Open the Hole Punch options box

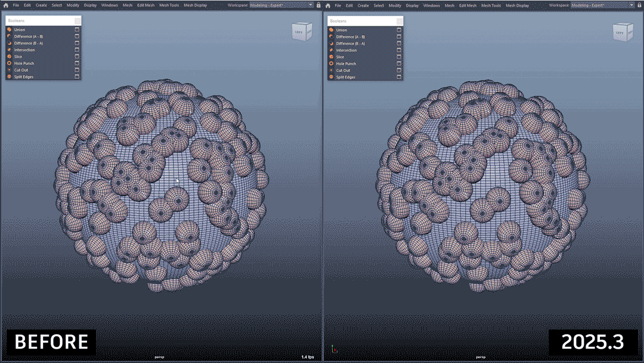coord(78,63)
